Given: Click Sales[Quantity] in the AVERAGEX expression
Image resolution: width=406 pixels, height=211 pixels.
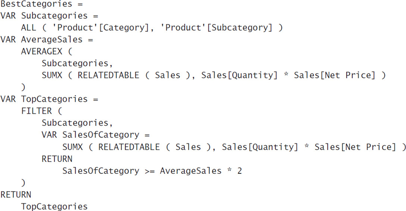Looking at the screenshot, I should point(239,75).
